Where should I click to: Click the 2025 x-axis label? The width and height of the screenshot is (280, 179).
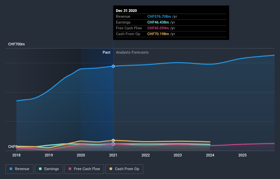pyautogui.click(x=242, y=155)
